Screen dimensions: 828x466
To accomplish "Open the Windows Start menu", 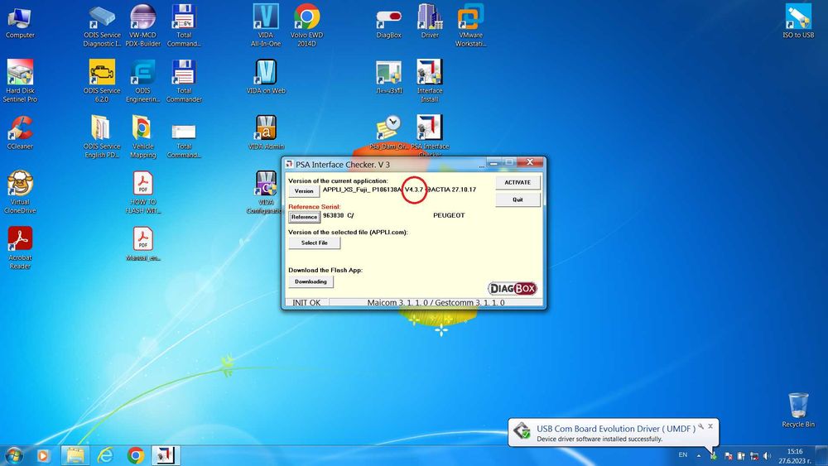I will coord(14,455).
